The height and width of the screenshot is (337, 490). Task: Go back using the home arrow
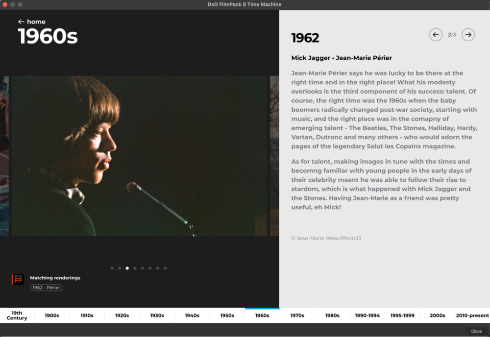pyautogui.click(x=31, y=22)
